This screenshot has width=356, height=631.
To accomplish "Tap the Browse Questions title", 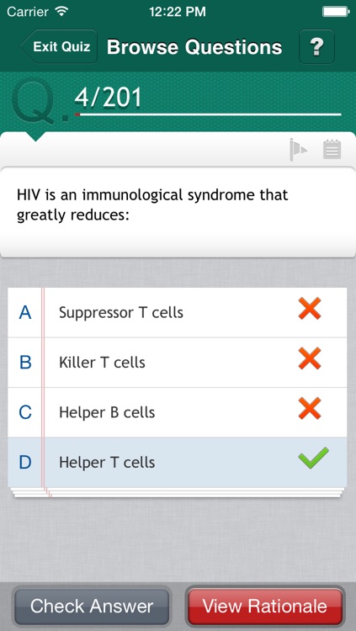I will (194, 47).
